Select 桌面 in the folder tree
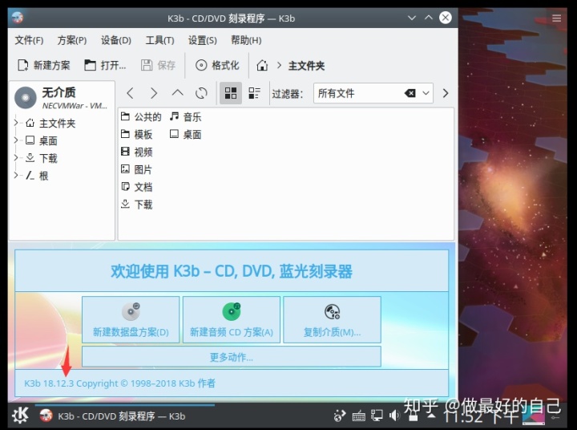 (x=41, y=140)
